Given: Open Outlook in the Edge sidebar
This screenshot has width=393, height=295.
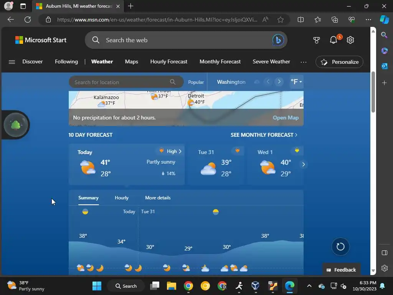Looking at the screenshot, I should (x=384, y=66).
